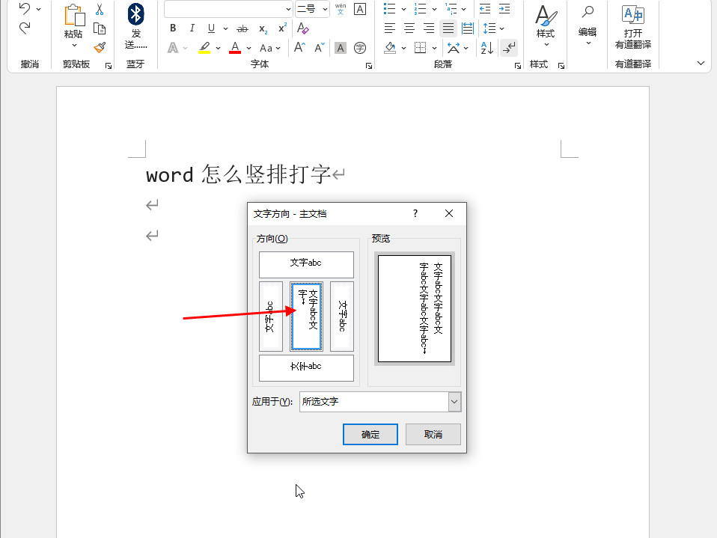Click the Bluetooth send icon
This screenshot has width=717, height=538.
[135, 14]
